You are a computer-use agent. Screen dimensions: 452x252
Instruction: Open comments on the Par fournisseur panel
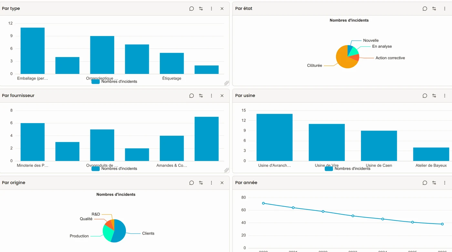pos(191,96)
